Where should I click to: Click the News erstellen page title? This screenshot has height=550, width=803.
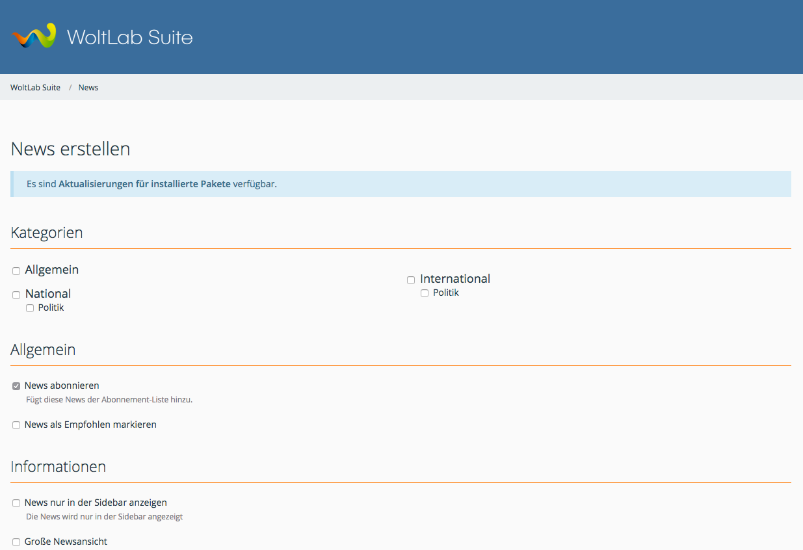pyautogui.click(x=70, y=149)
